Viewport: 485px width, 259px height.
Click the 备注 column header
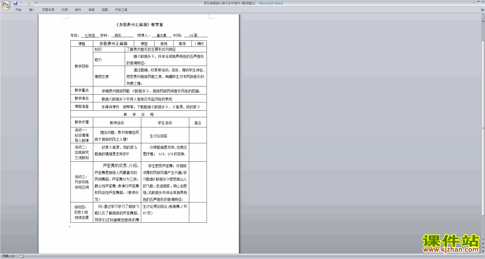[x=198, y=123]
